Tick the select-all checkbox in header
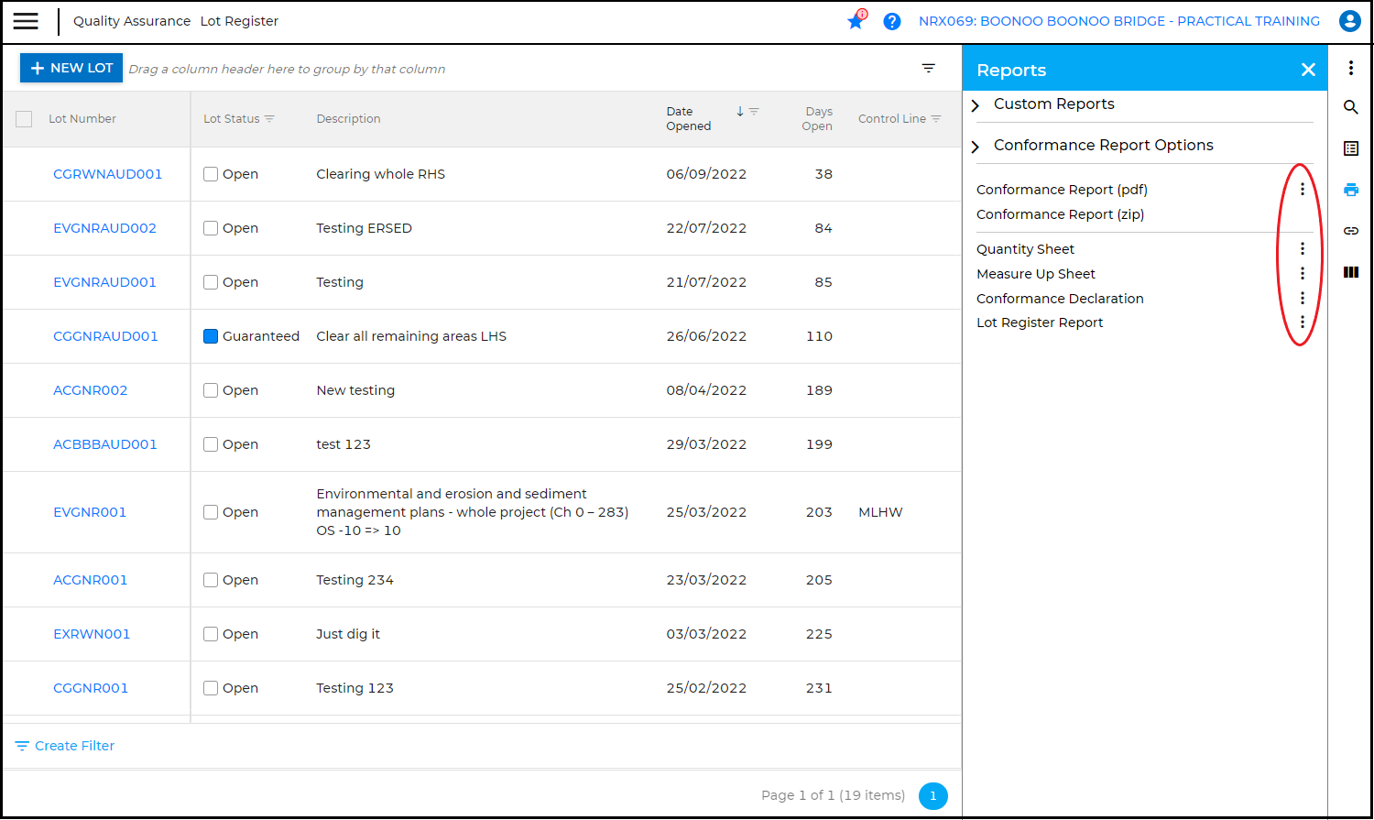Image resolution: width=1374 pixels, height=820 pixels. click(24, 119)
